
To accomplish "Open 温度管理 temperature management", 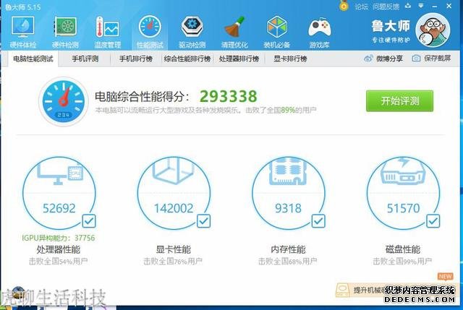I will coord(108,32).
